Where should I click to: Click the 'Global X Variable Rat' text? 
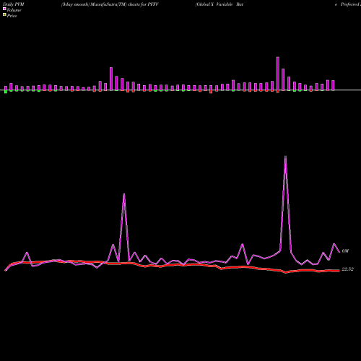[x=219, y=4]
